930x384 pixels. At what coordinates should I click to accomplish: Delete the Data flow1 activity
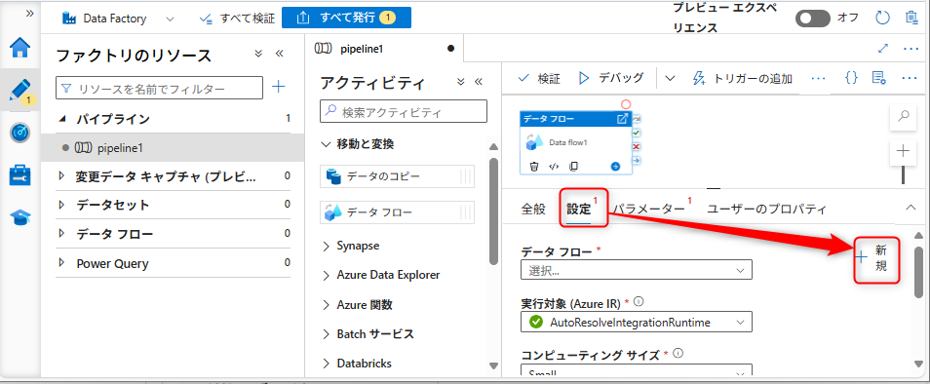point(534,167)
